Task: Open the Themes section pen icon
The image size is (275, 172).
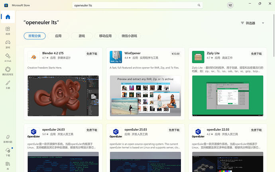Action: 8,85
